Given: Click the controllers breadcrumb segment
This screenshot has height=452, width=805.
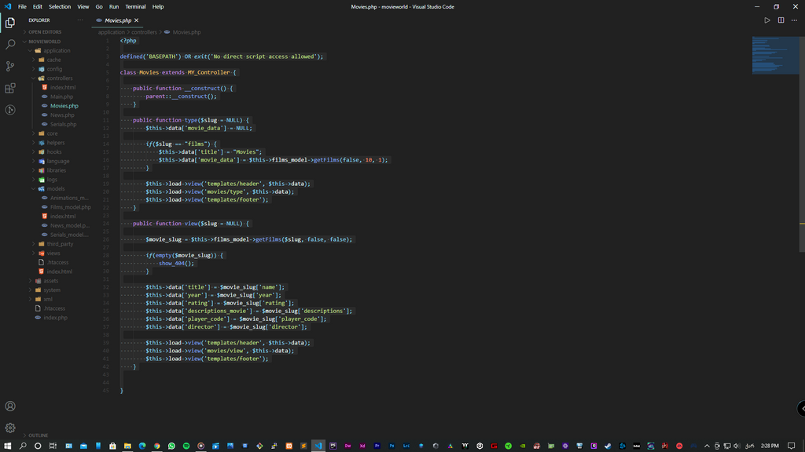Looking at the screenshot, I should pos(145,32).
